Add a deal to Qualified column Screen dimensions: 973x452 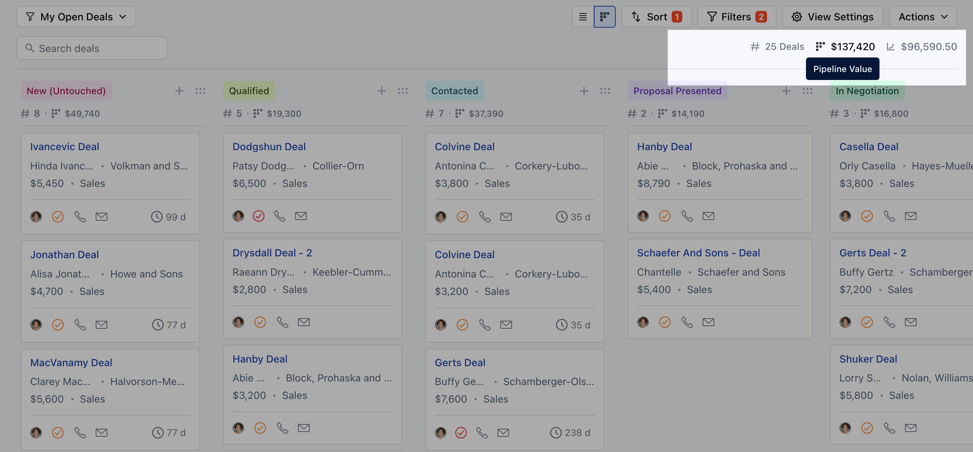(x=381, y=91)
